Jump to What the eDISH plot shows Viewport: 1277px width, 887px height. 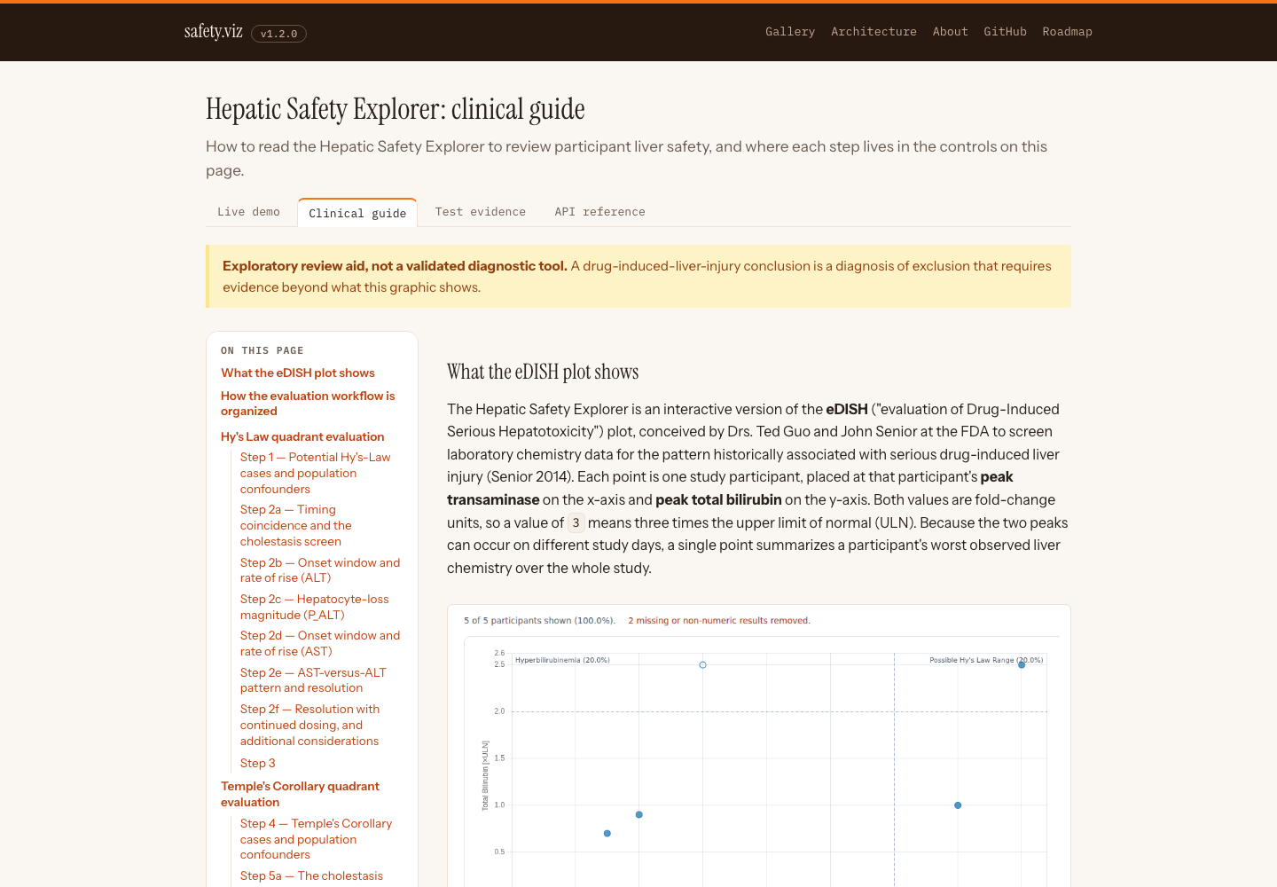pyautogui.click(x=298, y=373)
